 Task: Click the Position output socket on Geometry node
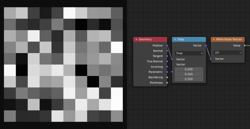pos(167,45)
